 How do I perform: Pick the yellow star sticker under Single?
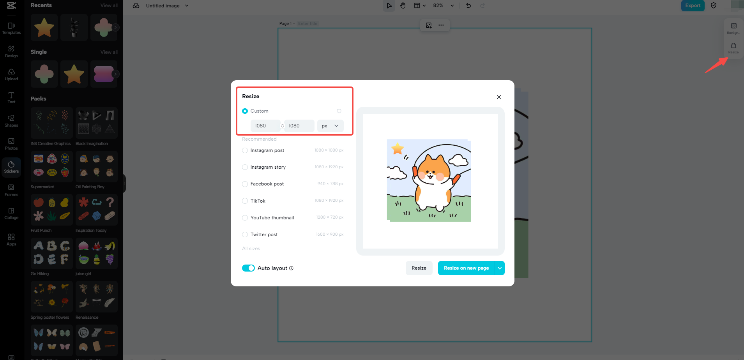tap(74, 74)
